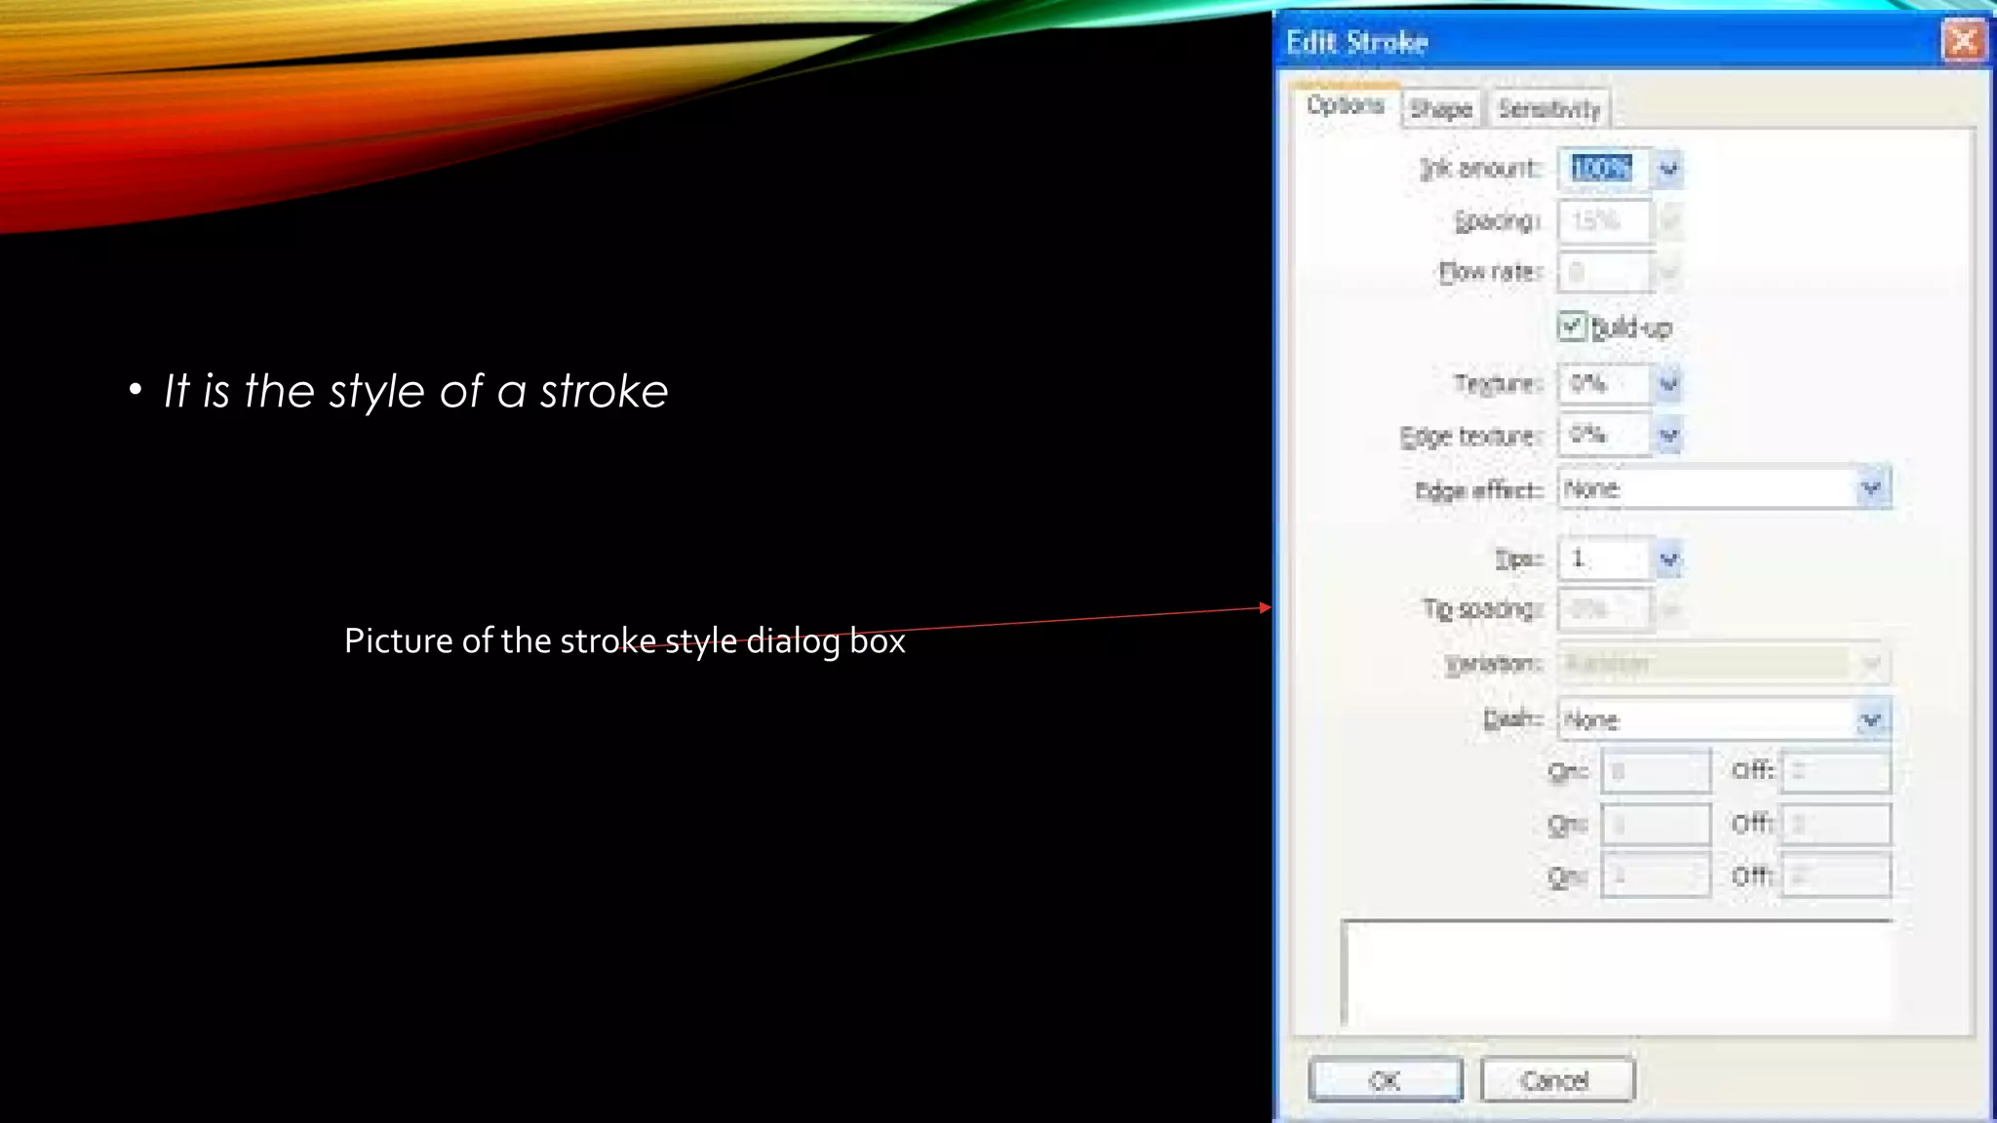1997x1123 pixels.
Task: Close the Edit Stroke dialog
Action: click(x=1962, y=41)
